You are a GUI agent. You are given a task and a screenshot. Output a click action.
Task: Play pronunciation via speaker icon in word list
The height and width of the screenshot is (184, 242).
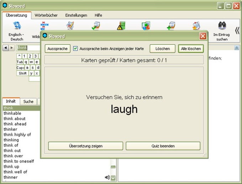pos(107,177)
